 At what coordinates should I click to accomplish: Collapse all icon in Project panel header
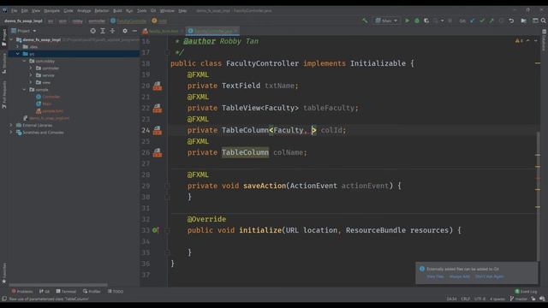click(112, 31)
